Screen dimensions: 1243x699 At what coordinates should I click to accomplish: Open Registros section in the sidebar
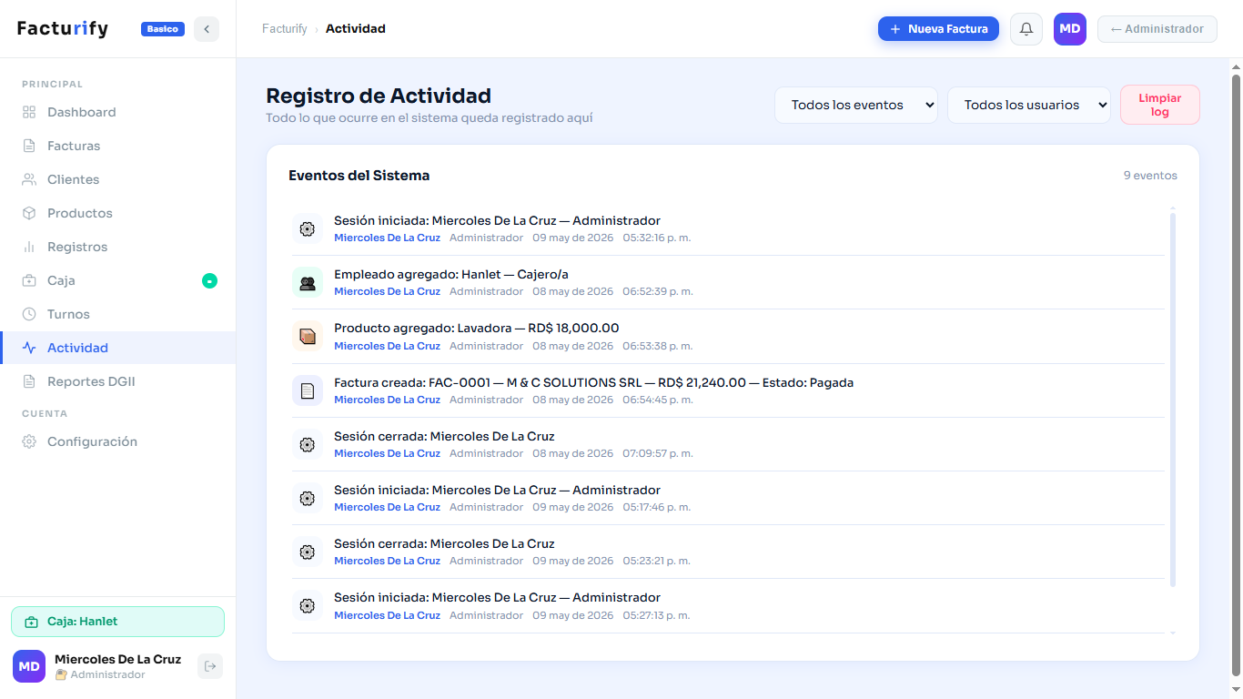tap(117, 247)
